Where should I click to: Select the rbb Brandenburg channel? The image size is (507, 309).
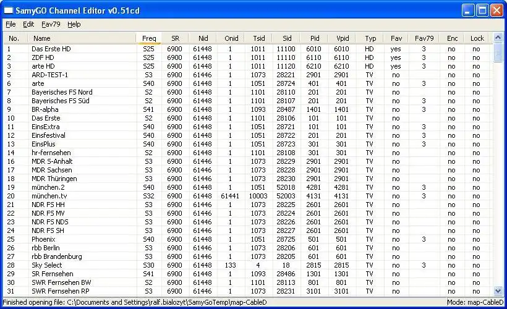point(57,256)
